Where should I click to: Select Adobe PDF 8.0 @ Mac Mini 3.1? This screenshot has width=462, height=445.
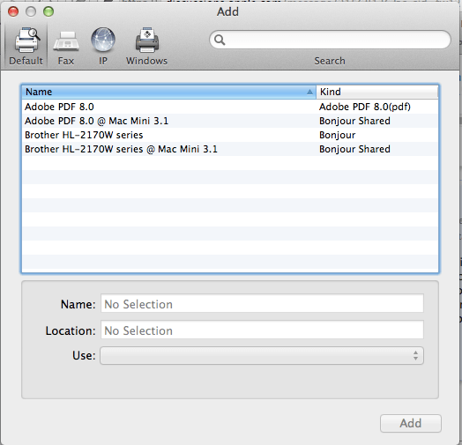click(230, 121)
